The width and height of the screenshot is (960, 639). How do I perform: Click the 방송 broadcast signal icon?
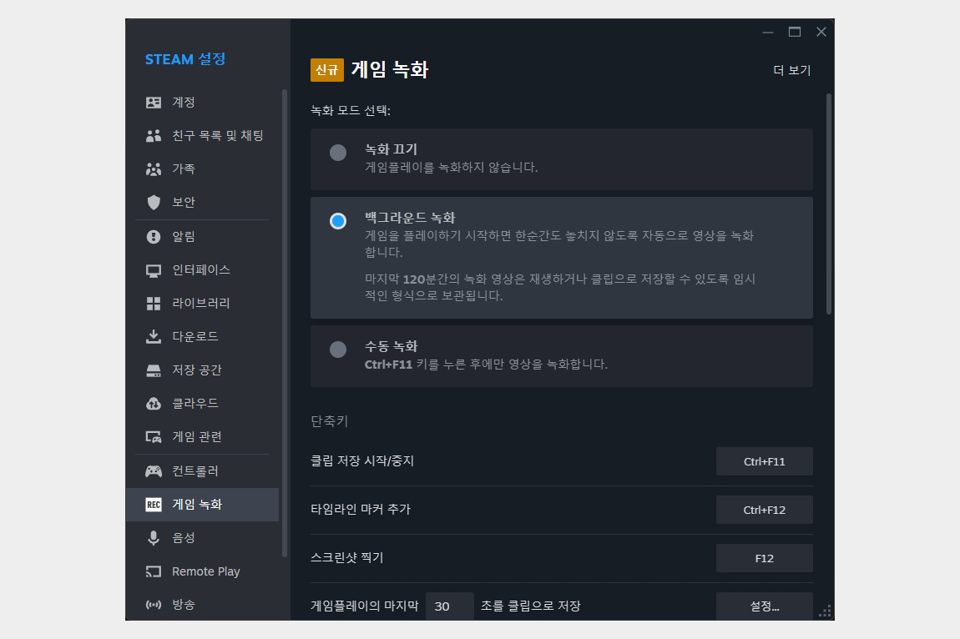(153, 605)
